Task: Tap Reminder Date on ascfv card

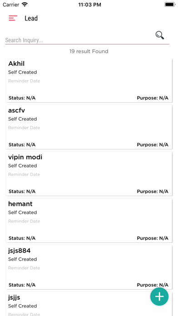Action: (x=24, y=128)
